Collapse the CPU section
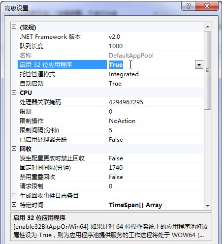This screenshot has height=244, width=224. coord(14,92)
